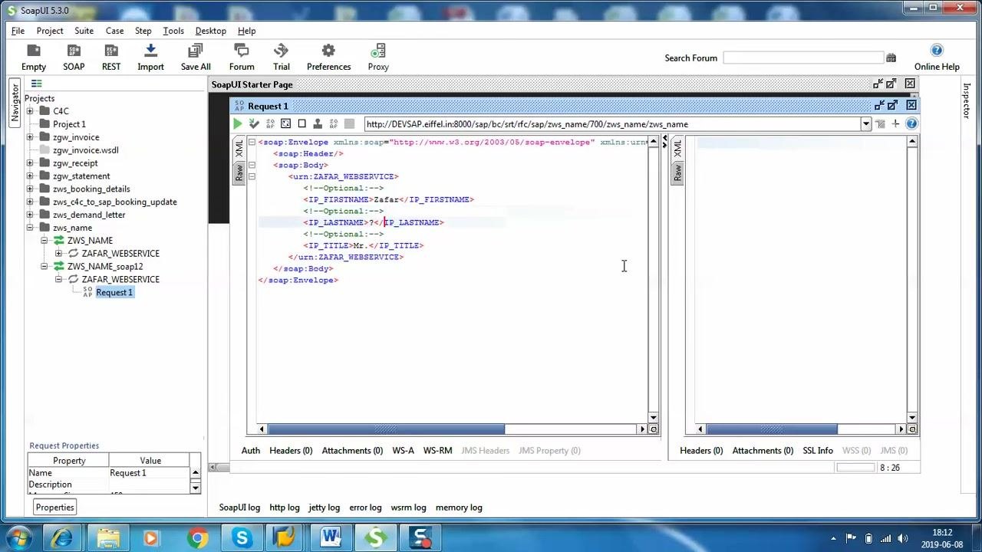Screen dimensions: 982x552
Task: Click the cancel request stop square icon
Action: tap(302, 124)
